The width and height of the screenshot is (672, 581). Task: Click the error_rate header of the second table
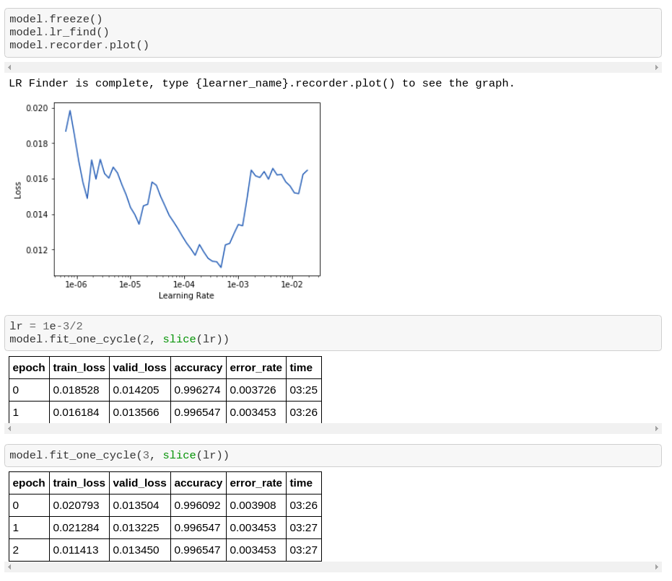coord(256,483)
